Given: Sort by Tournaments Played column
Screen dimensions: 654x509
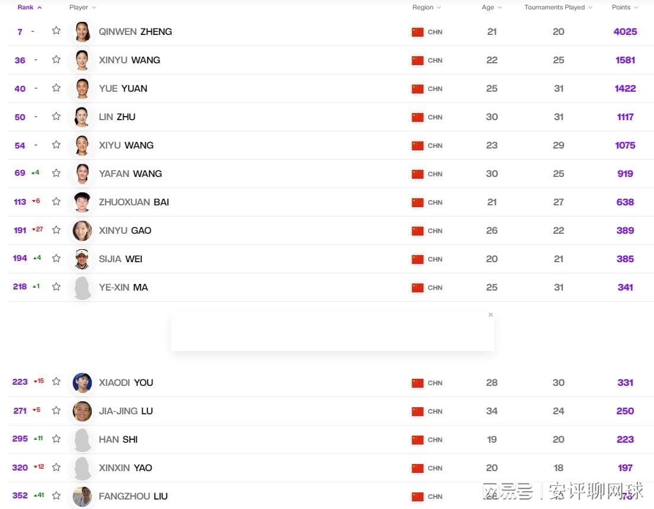Looking at the screenshot, I should [558, 7].
